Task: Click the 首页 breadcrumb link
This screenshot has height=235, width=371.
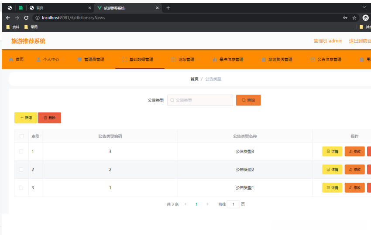Action: coord(194,79)
